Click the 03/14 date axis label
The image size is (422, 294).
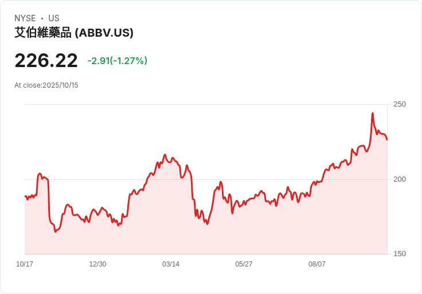[171, 264]
